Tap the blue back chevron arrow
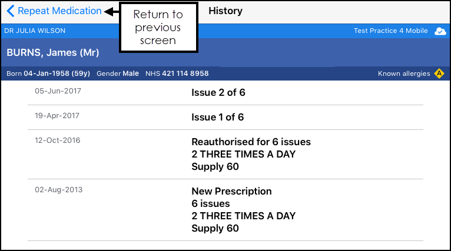Screen dimensions: 451x251 pyautogui.click(x=11, y=11)
